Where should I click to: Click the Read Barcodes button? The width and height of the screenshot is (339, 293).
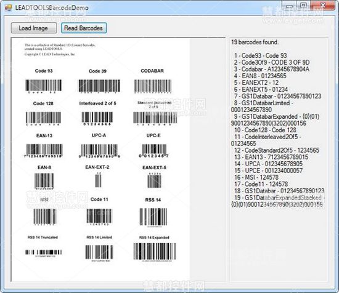point(84,28)
